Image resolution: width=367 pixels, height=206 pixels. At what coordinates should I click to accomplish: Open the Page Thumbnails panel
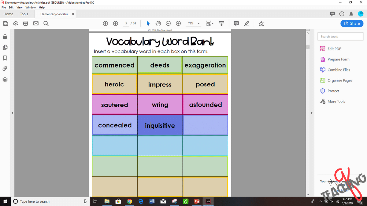click(5, 47)
